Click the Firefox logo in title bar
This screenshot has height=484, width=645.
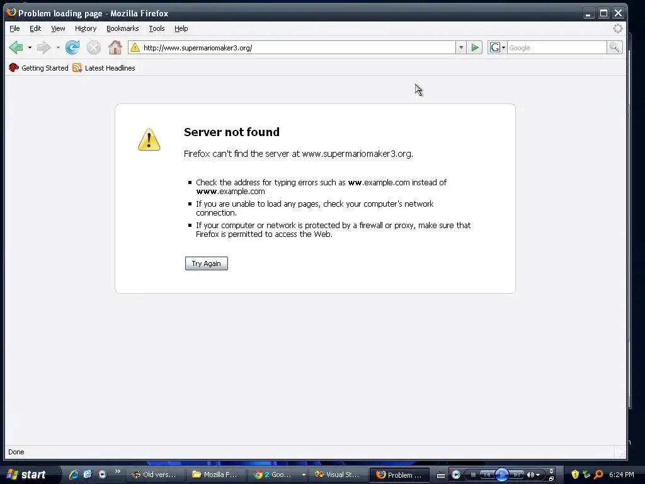tap(11, 13)
